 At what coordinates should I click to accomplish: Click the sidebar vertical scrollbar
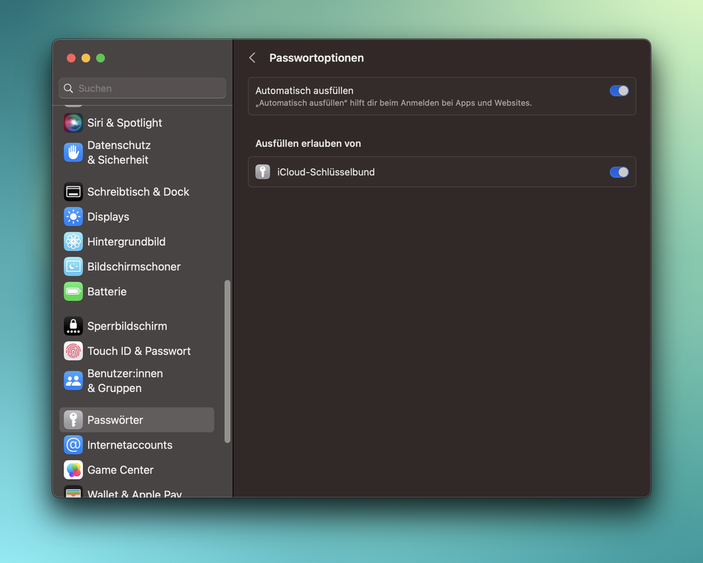(227, 361)
